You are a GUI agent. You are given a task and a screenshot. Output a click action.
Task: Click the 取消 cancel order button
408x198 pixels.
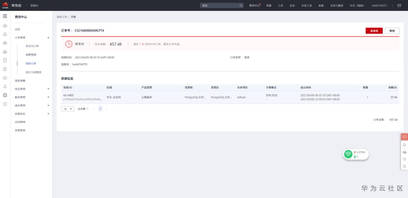(x=392, y=30)
